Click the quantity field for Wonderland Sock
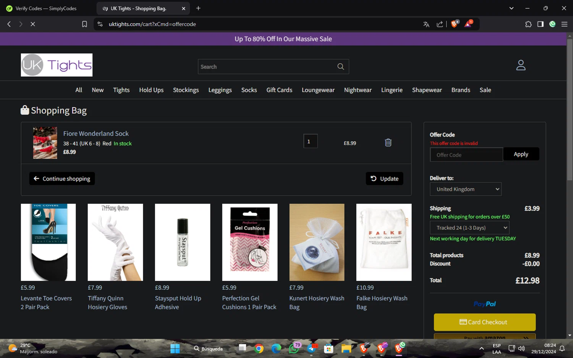This screenshot has width=573, height=358. click(310, 141)
